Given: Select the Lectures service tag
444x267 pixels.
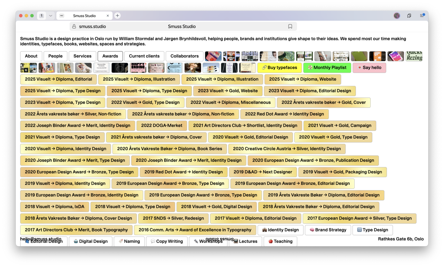Looking at the screenshot, I should [245, 241].
